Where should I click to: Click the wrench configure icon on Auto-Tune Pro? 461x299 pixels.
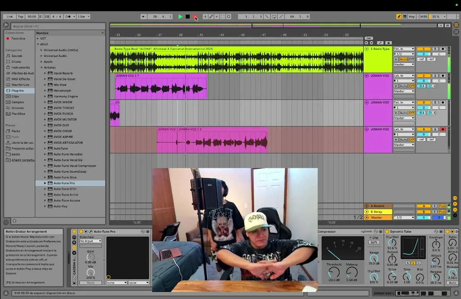pos(91,231)
